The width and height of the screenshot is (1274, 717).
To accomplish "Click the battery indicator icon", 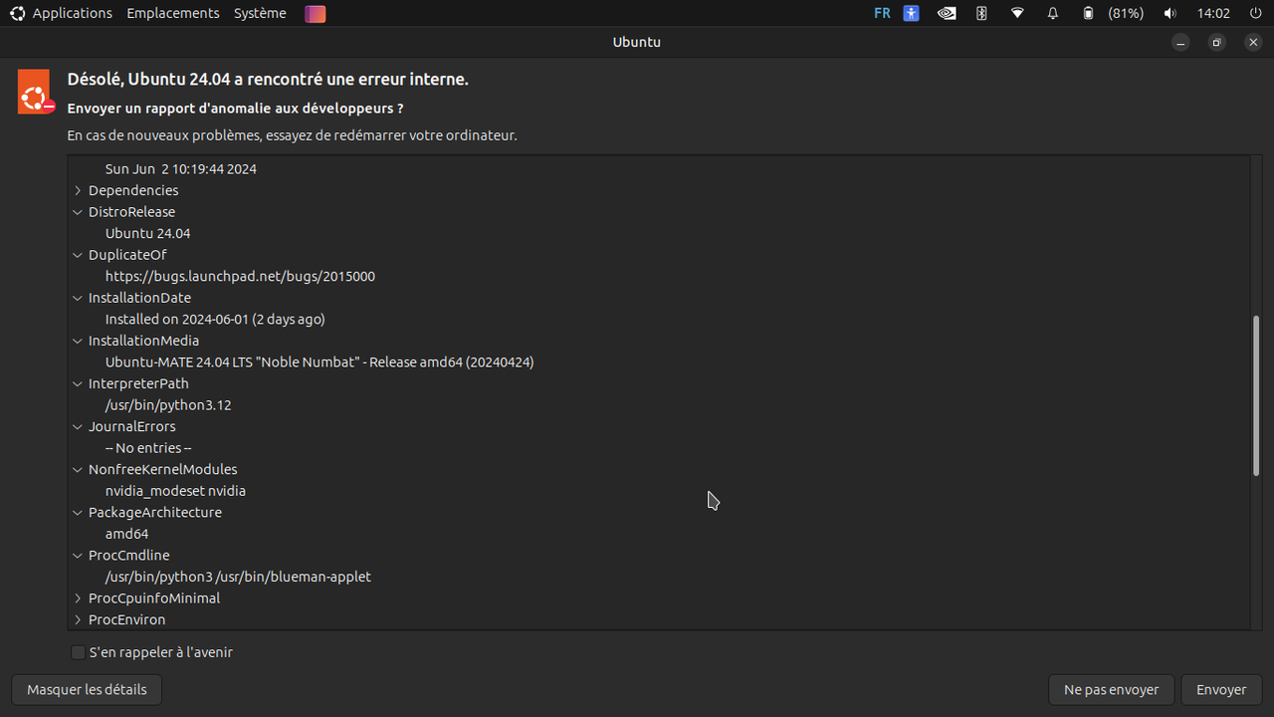I will pyautogui.click(x=1089, y=13).
